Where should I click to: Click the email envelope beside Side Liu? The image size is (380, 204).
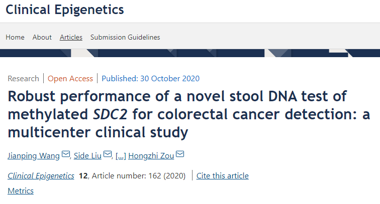pos(107,155)
